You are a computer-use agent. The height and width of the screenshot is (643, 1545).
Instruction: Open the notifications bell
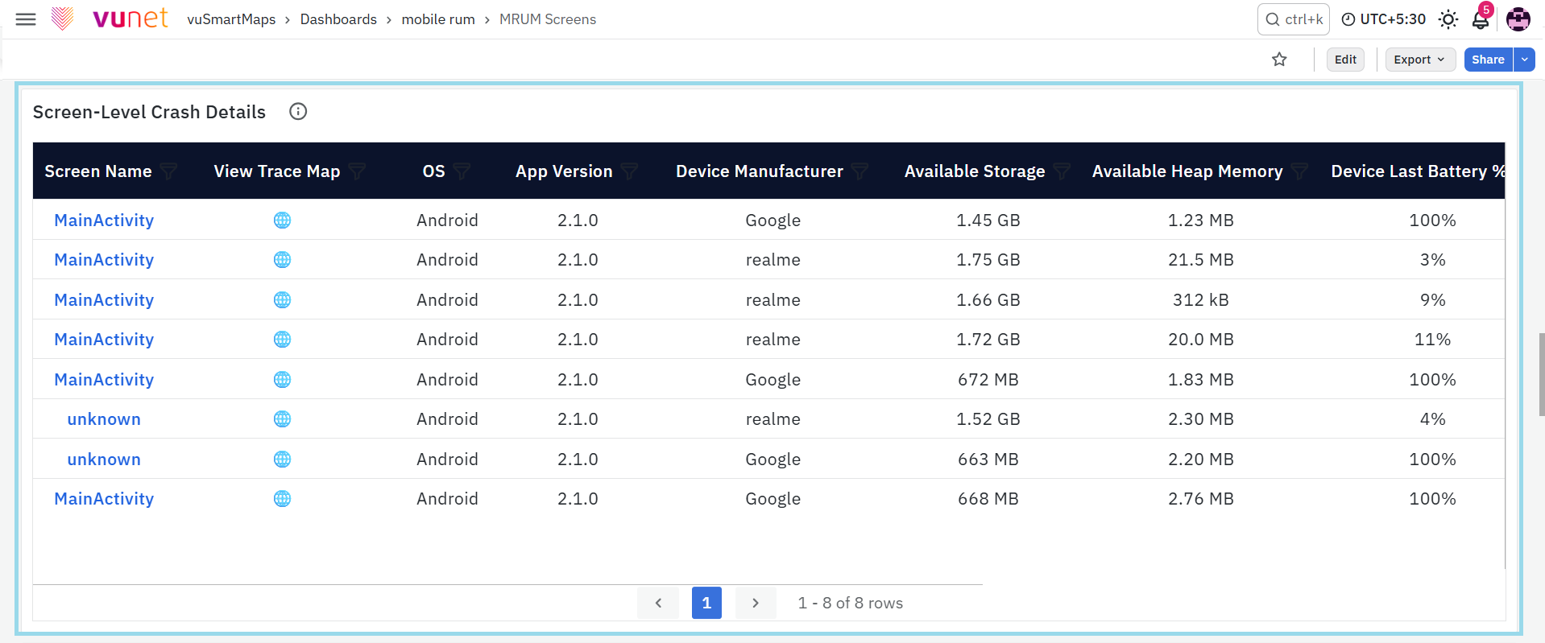coord(1481,19)
